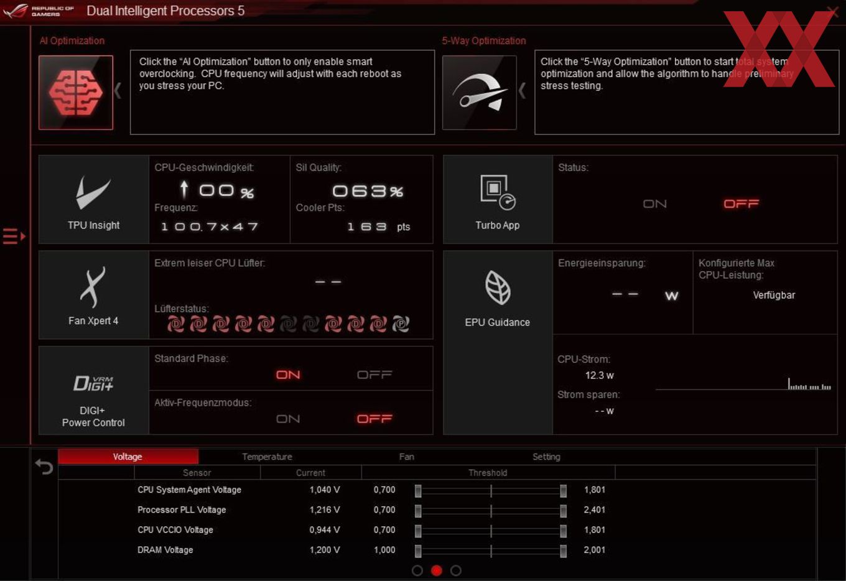846x581 pixels.
Task: Click the 0,944 V current value
Action: tap(325, 529)
